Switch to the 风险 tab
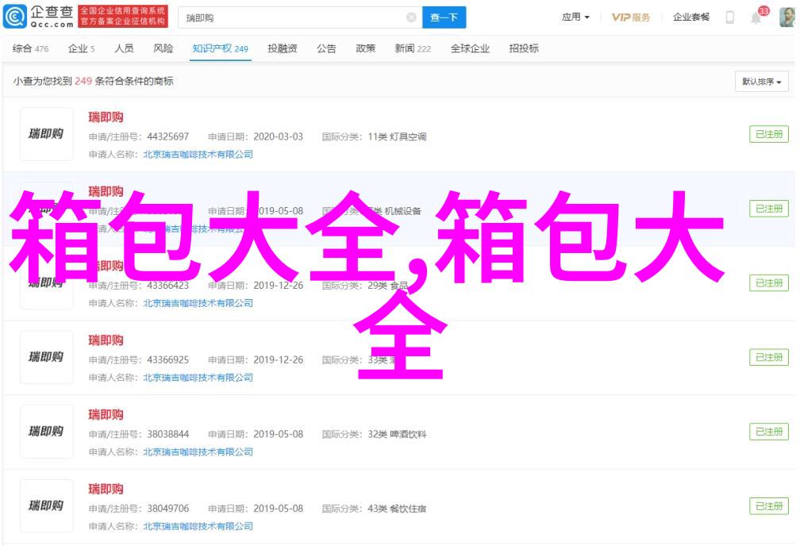The width and height of the screenshot is (800, 549). 163,48
